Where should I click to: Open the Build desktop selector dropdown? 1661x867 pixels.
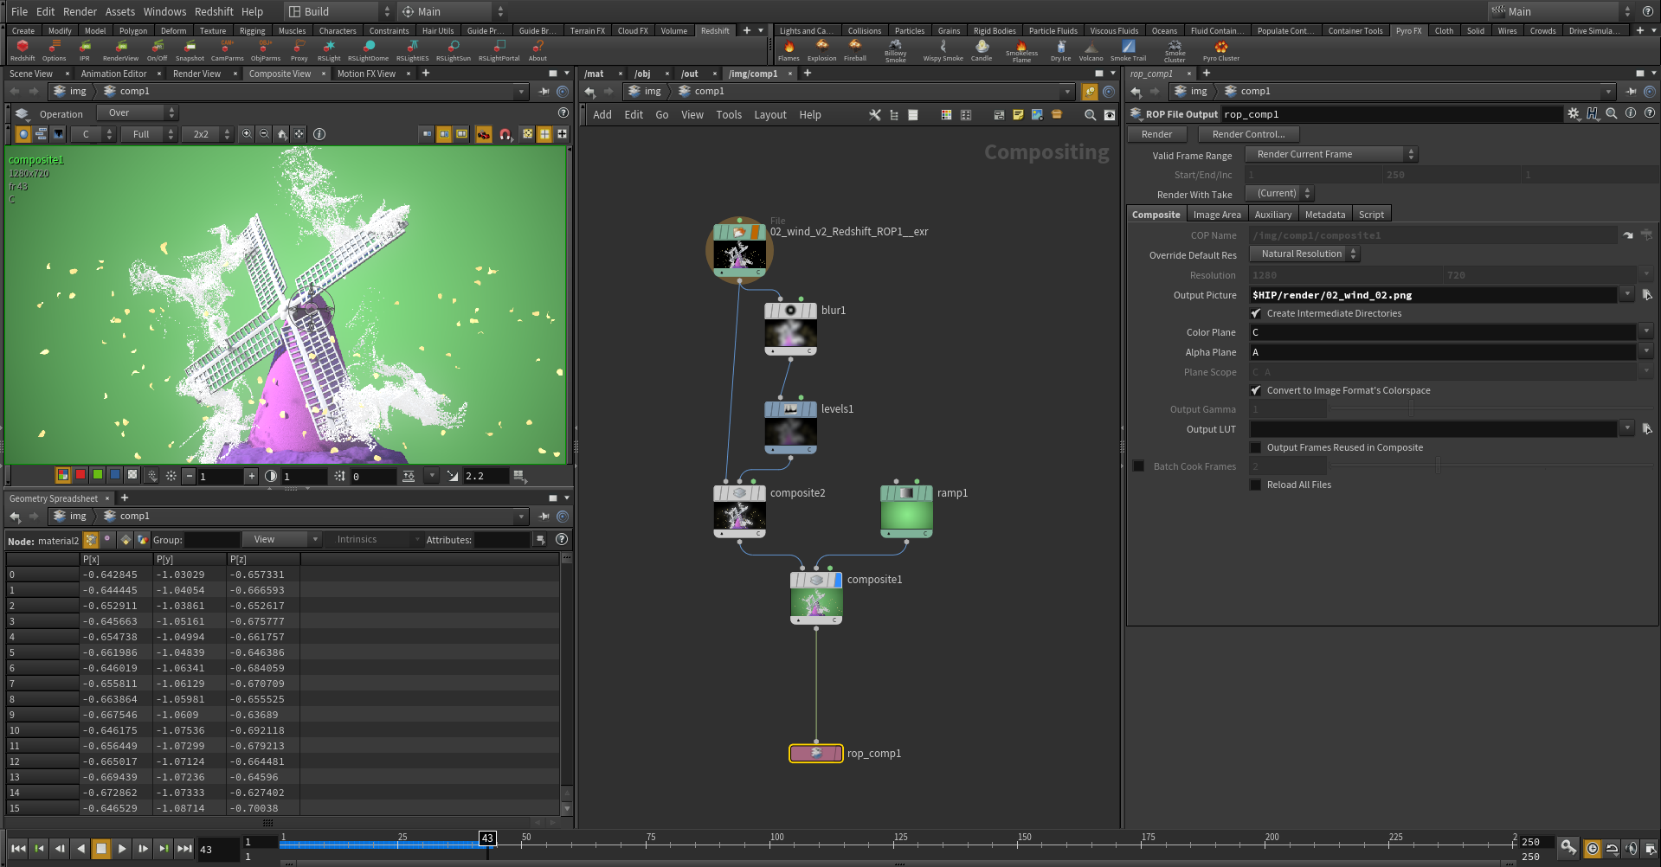coord(338,11)
